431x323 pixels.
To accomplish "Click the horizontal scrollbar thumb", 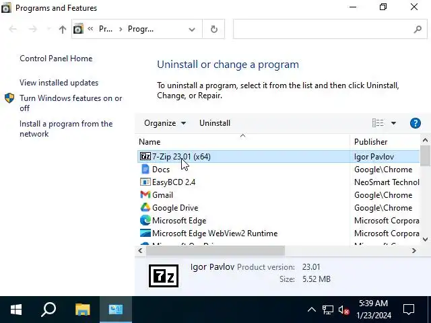I will (215, 250).
